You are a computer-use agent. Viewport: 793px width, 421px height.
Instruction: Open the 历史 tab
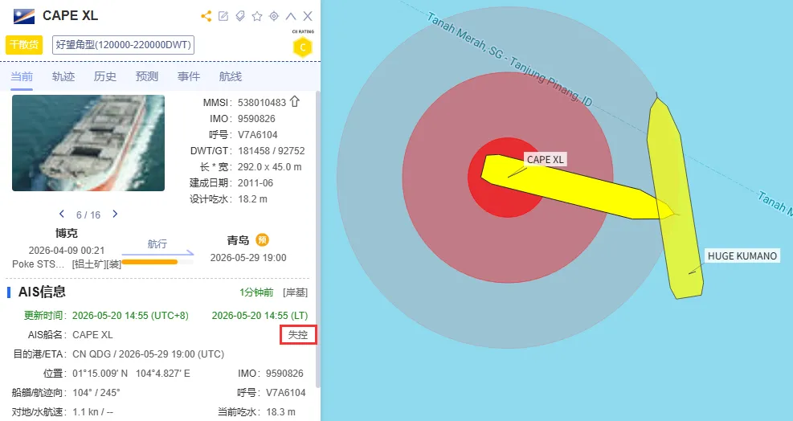105,76
